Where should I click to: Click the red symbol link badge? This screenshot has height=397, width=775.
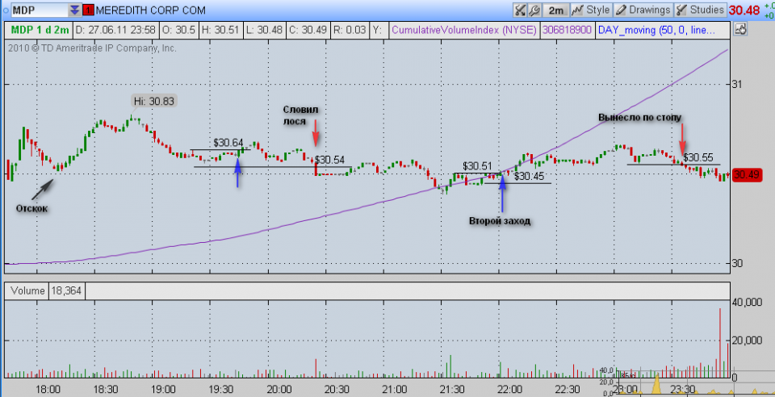click(x=88, y=10)
